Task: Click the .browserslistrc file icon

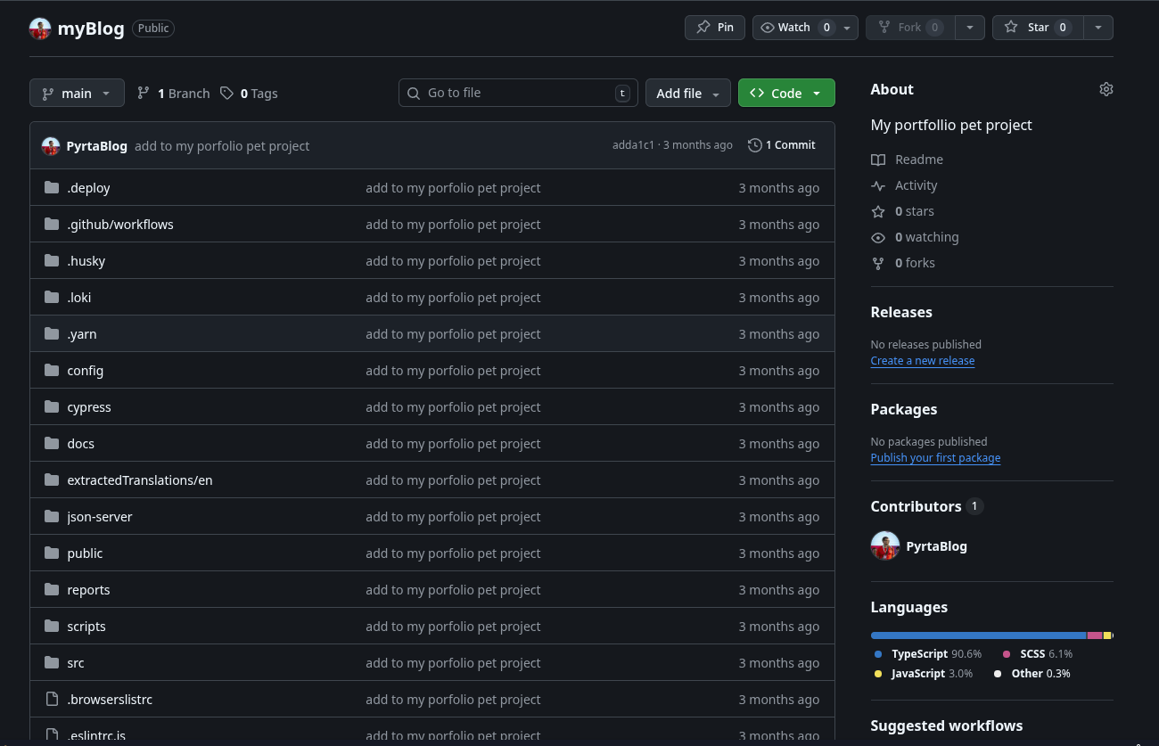Action: (x=52, y=700)
